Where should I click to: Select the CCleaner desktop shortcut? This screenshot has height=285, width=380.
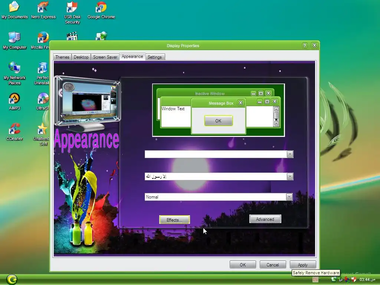14,132
